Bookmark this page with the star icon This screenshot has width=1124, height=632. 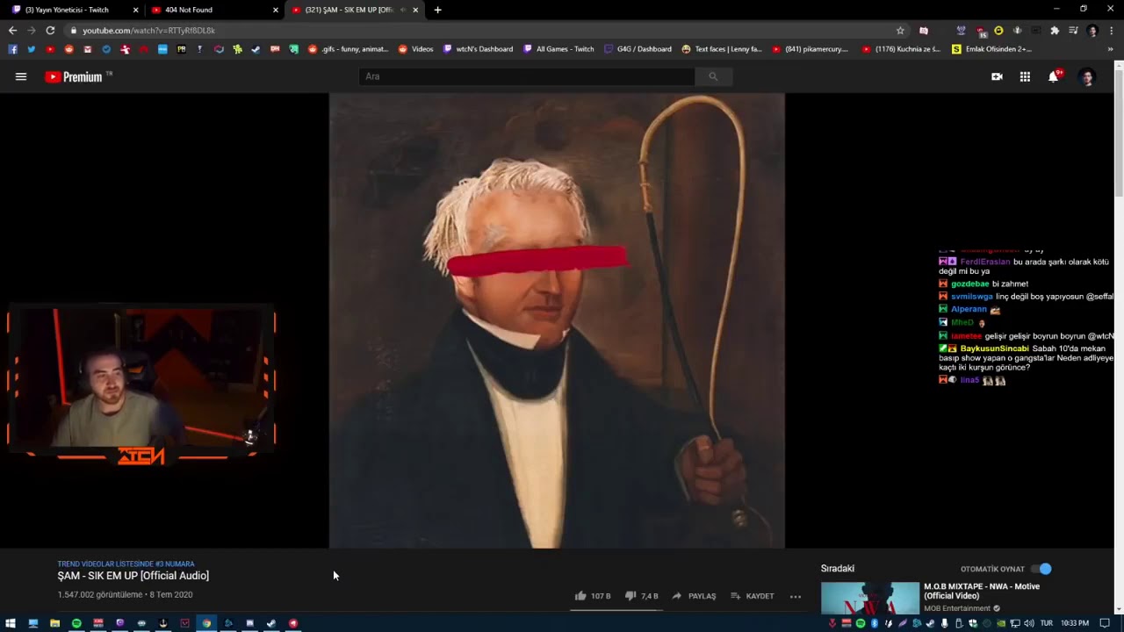point(900,31)
